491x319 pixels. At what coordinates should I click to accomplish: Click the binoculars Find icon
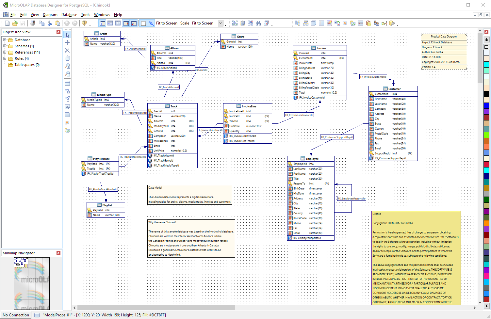point(258,23)
